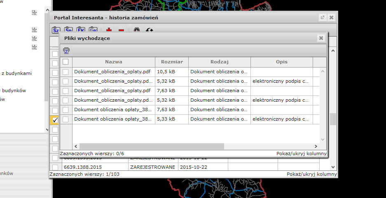Select the elektroniczny podpis description in 5,33 kB row
This screenshot has height=198, width=386.
tap(282, 119)
